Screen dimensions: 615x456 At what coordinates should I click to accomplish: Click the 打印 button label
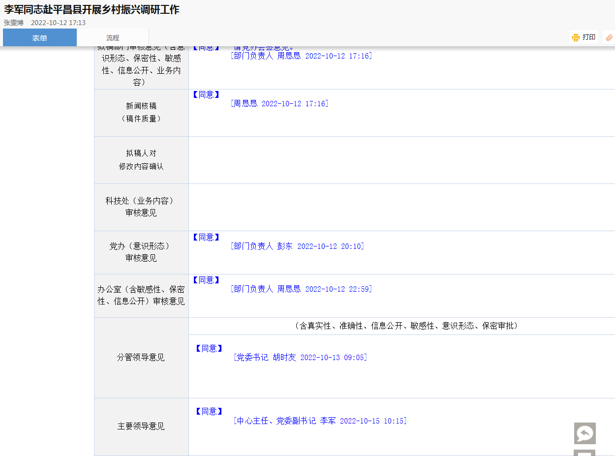tap(589, 37)
